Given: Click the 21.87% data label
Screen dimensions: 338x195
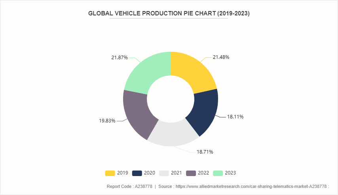Looking at the screenshot, I should (120, 58).
